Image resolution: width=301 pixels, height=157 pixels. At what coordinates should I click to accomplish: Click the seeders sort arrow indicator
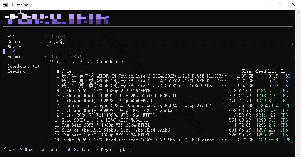pos(122,62)
